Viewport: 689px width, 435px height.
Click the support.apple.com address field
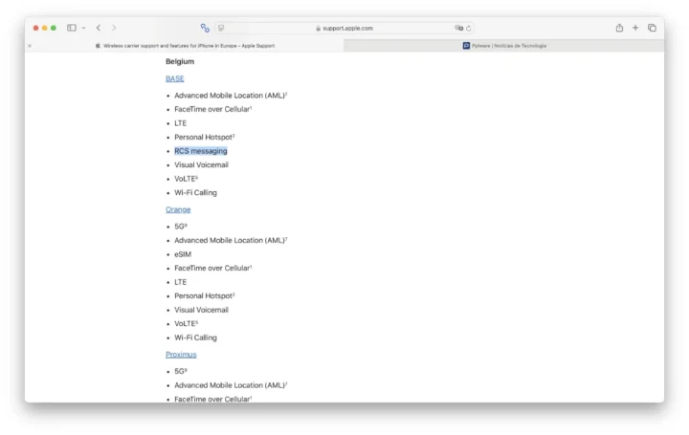[x=344, y=28]
